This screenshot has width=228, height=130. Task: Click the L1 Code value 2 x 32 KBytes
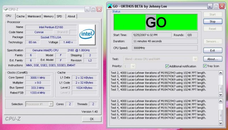pos(84,83)
